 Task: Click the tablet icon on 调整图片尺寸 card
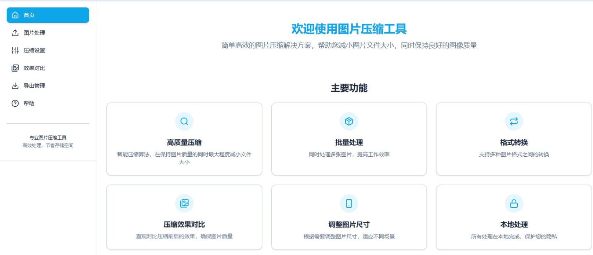coord(349,203)
